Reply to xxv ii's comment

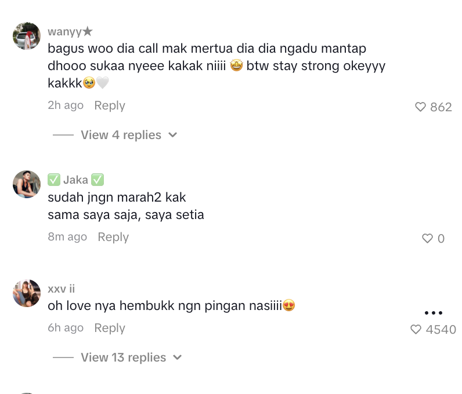pyautogui.click(x=110, y=328)
